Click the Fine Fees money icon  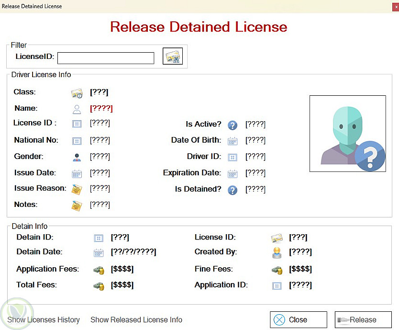(x=277, y=270)
